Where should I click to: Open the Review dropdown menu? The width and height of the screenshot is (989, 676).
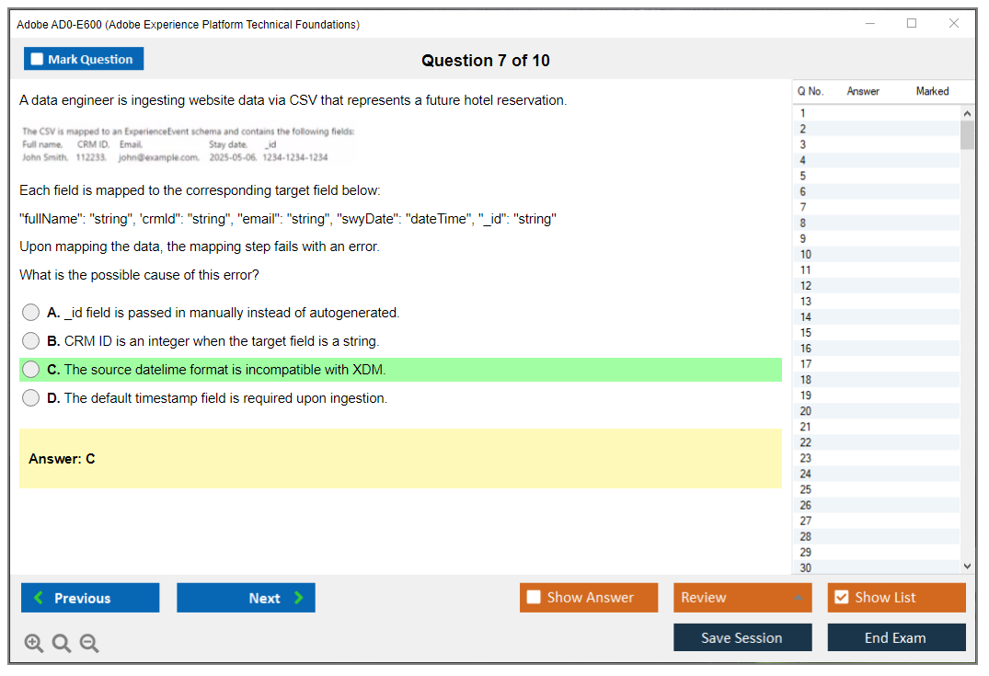coord(742,598)
